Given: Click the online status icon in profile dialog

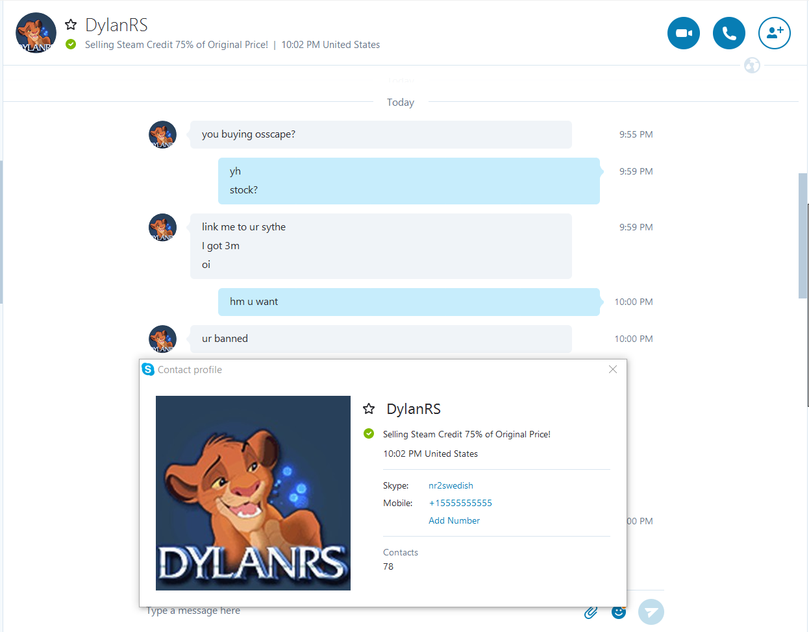Looking at the screenshot, I should coord(369,433).
